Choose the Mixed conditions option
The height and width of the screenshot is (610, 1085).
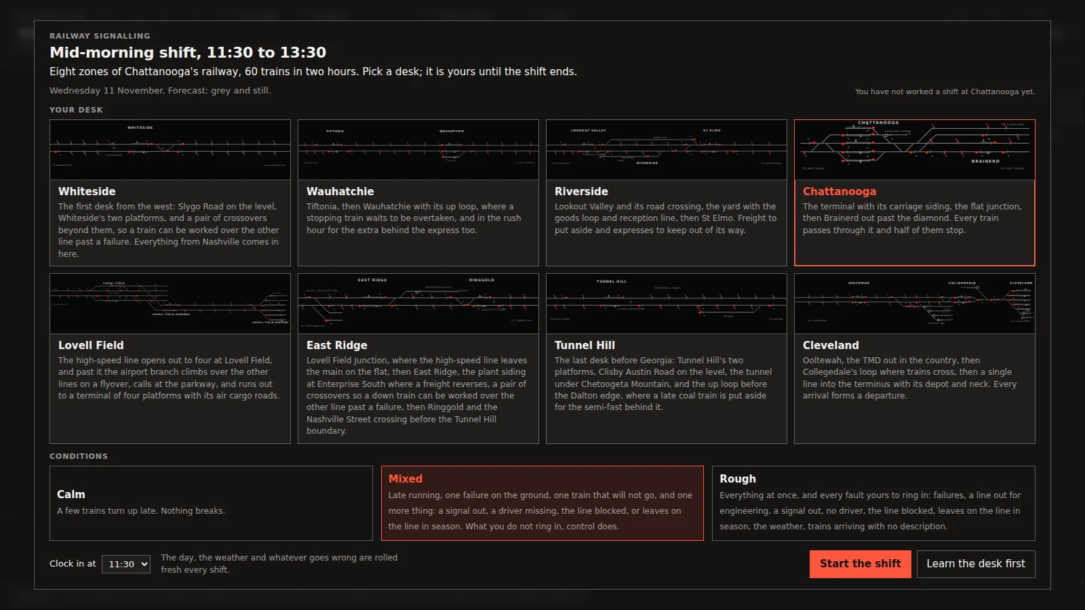tap(542, 503)
